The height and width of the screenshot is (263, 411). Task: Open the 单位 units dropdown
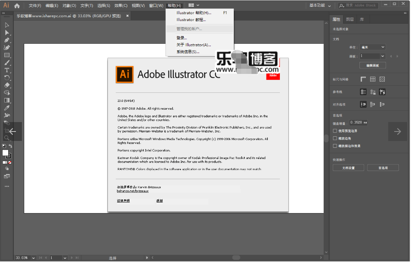click(373, 47)
